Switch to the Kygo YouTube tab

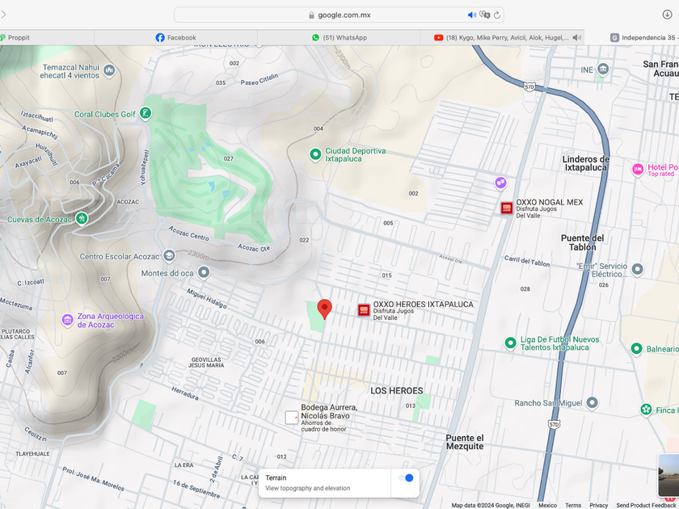tap(502, 38)
